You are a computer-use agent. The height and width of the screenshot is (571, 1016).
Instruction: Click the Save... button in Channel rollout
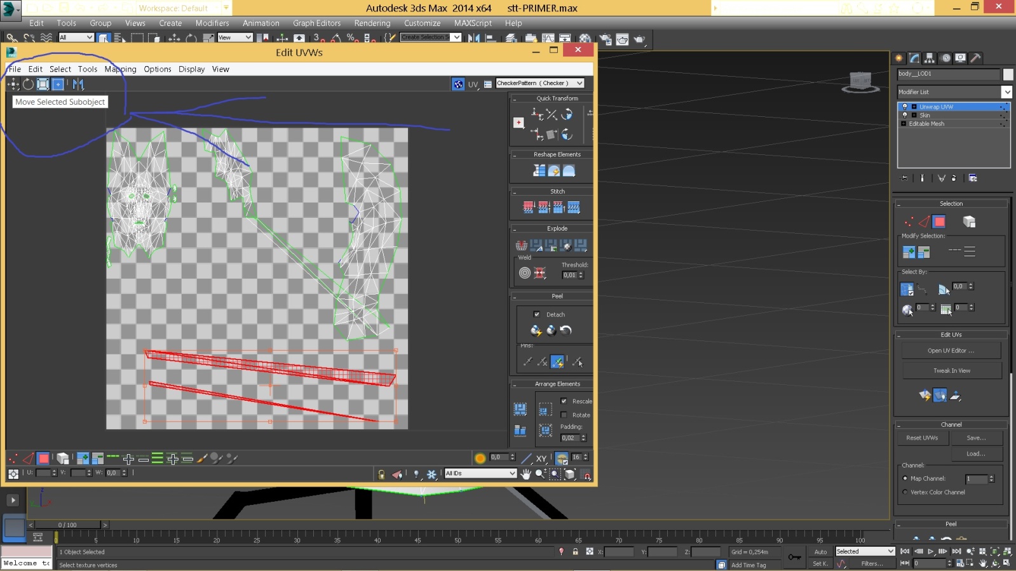click(x=976, y=438)
